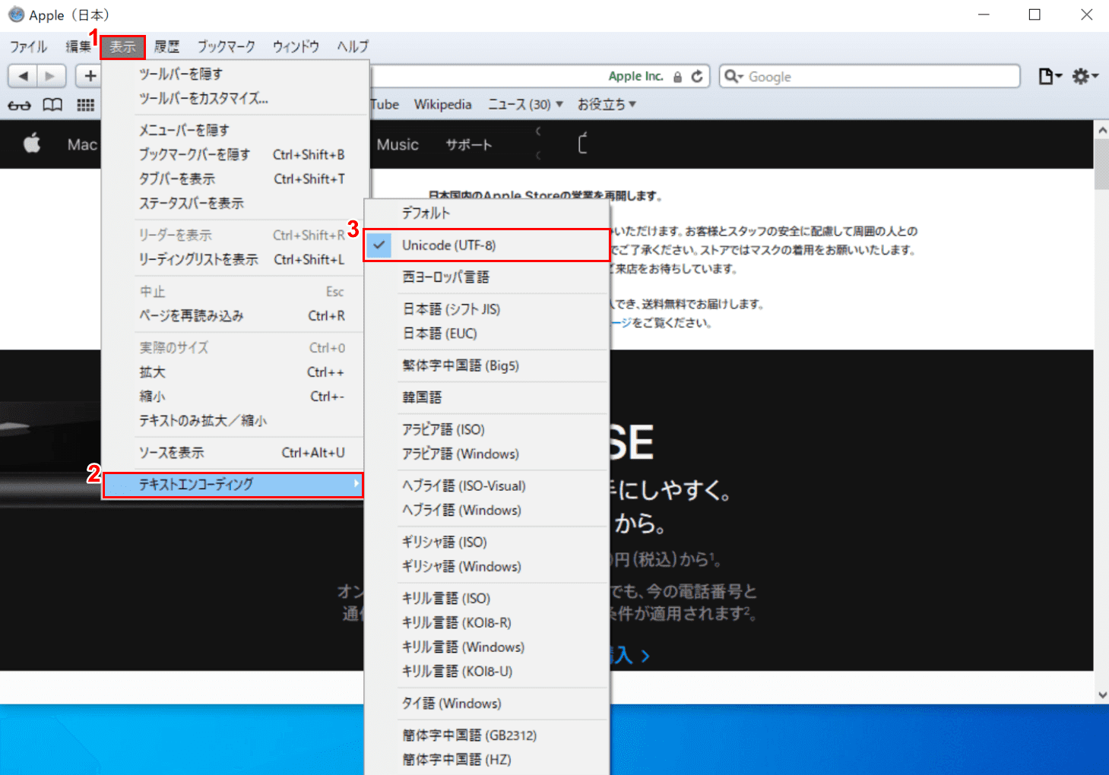Click the page scrollbar down arrow
Image resolution: width=1109 pixels, height=775 pixels.
[1101, 694]
